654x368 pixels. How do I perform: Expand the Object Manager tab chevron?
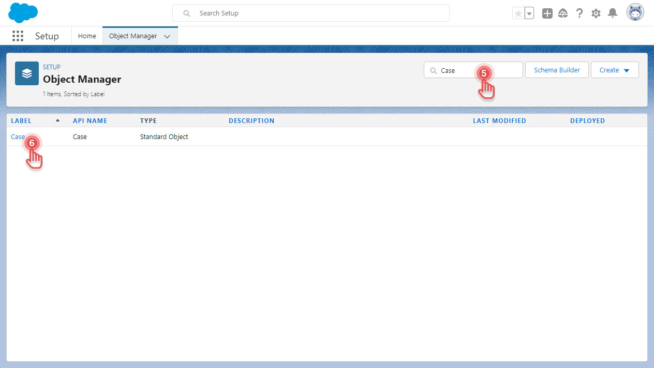click(x=167, y=36)
